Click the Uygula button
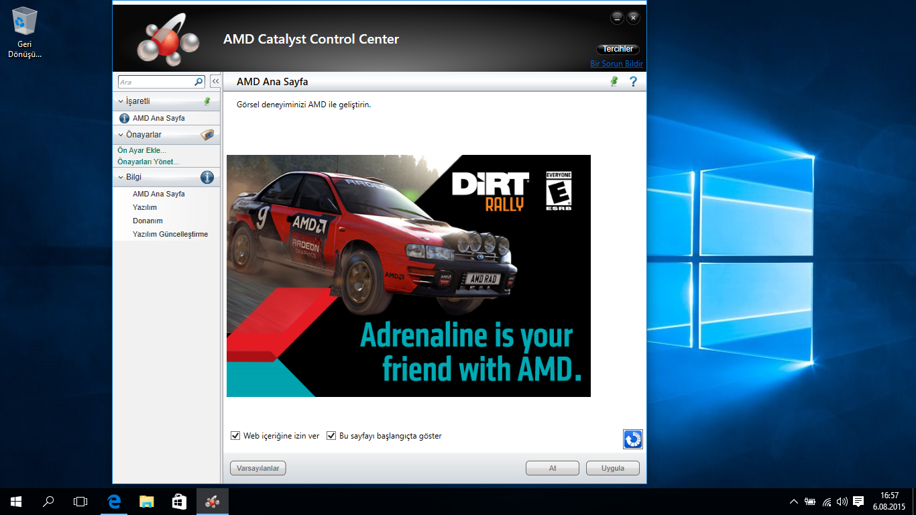 [613, 468]
